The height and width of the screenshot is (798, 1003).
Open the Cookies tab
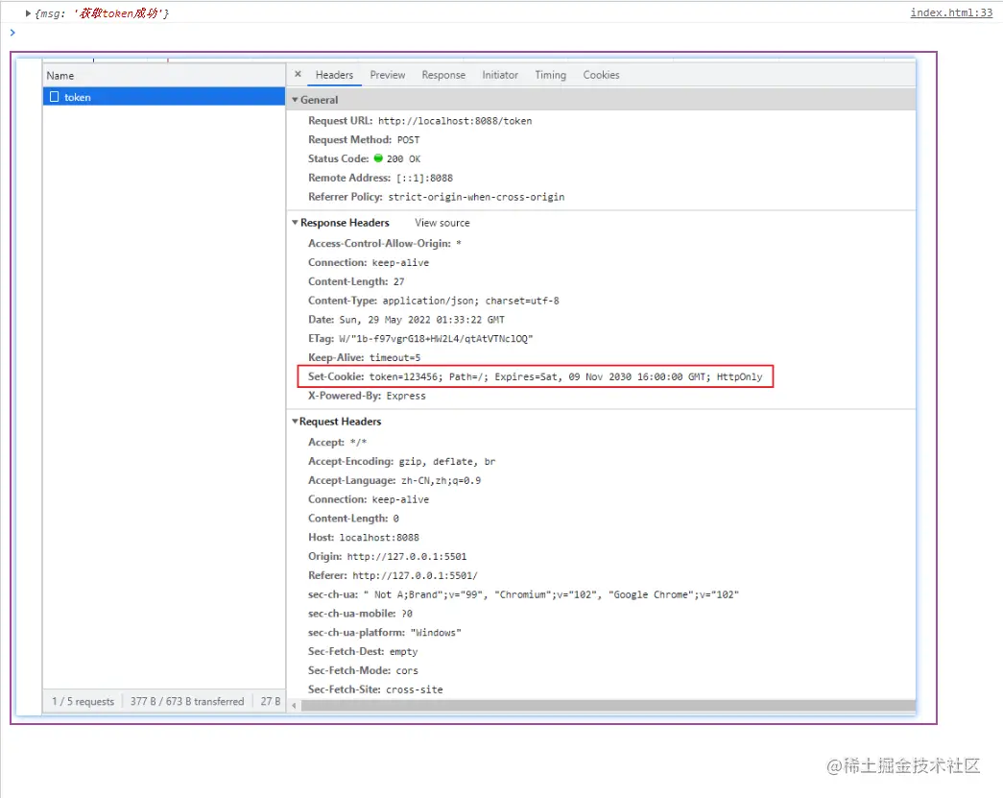click(x=601, y=75)
